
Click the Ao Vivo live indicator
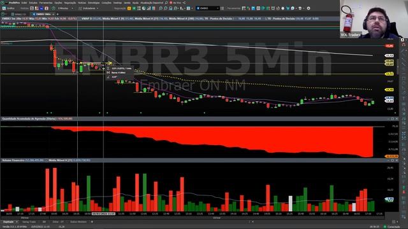175,3
